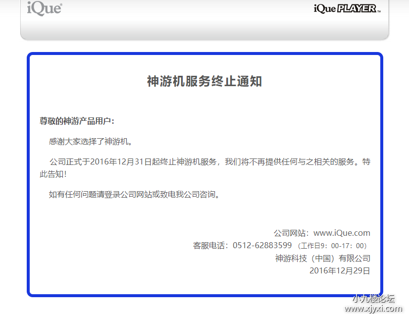
Task: Click the company name 神游科技（中国）有限公司
Action: (323, 259)
